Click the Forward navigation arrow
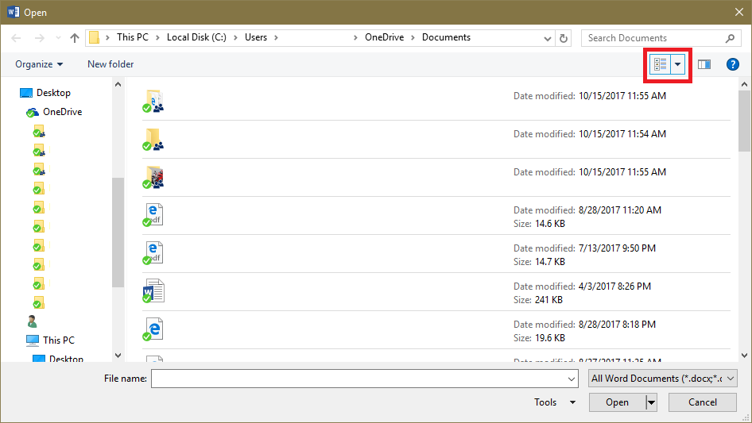Image resolution: width=752 pixels, height=423 pixels. 39,38
